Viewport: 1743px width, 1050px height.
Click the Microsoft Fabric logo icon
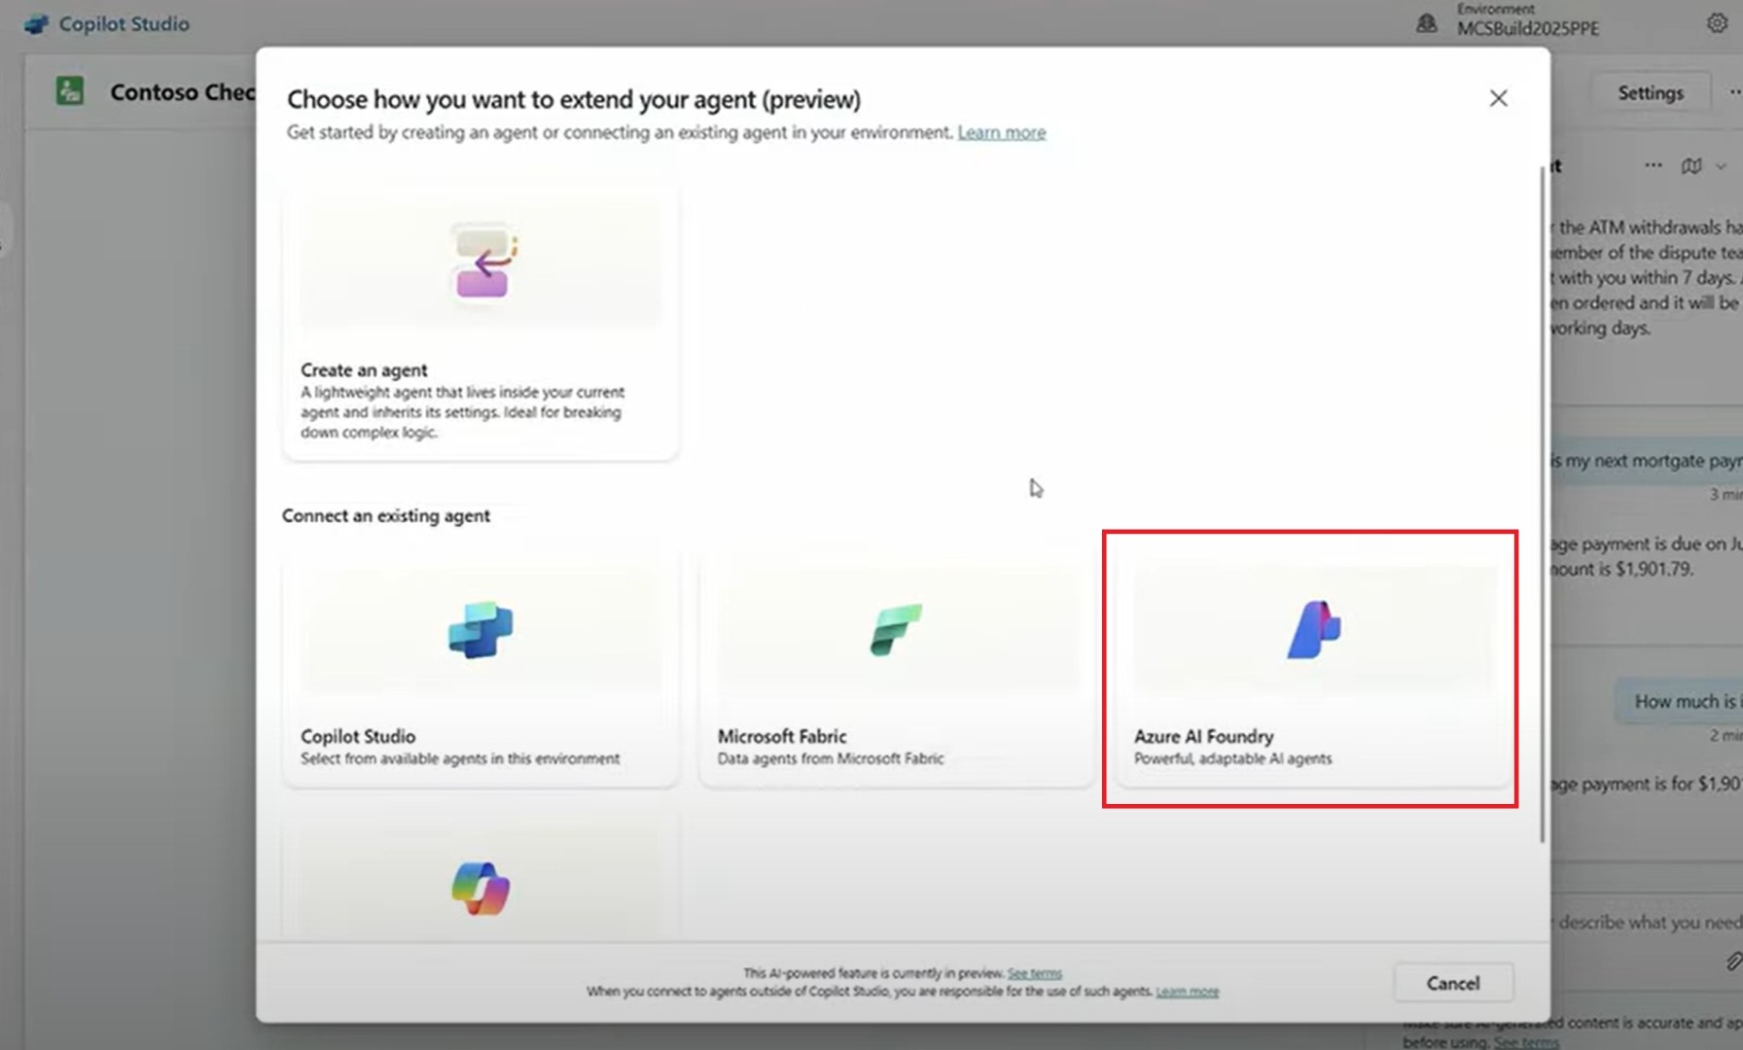pyautogui.click(x=896, y=629)
